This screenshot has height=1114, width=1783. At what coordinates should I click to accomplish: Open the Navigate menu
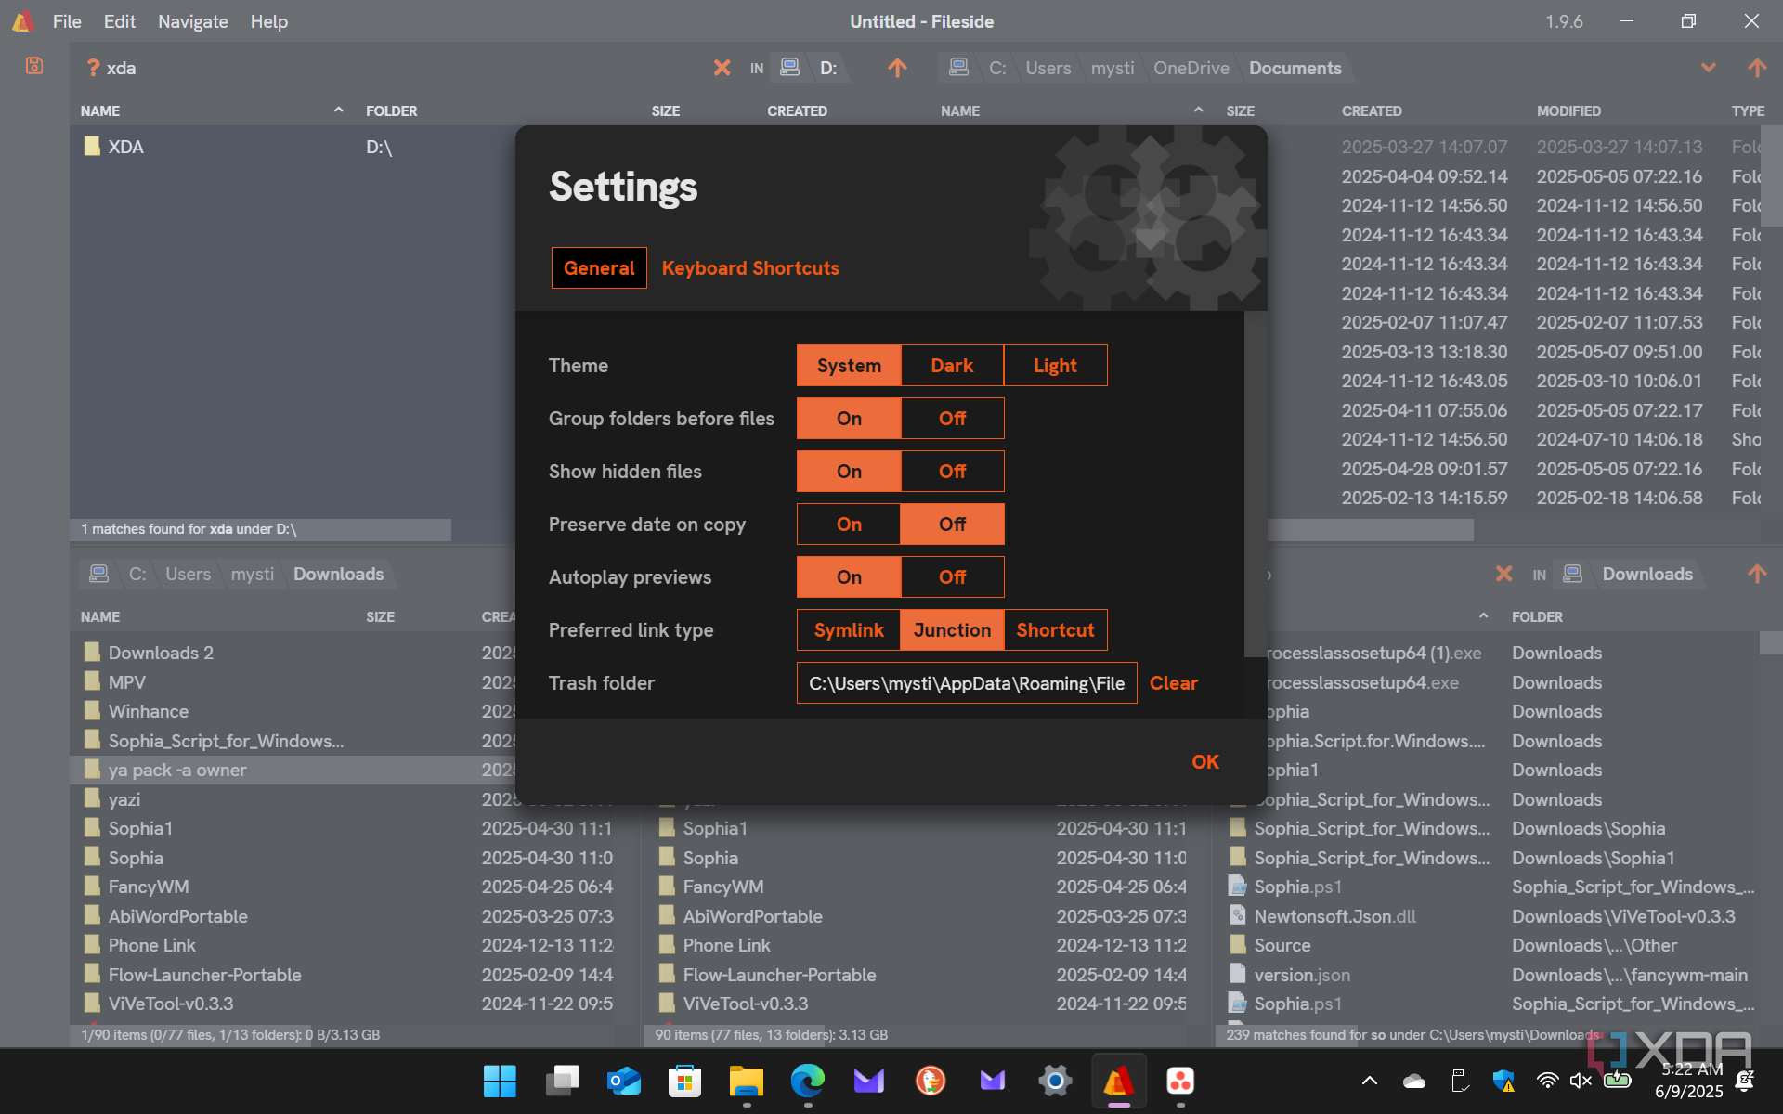[192, 21]
